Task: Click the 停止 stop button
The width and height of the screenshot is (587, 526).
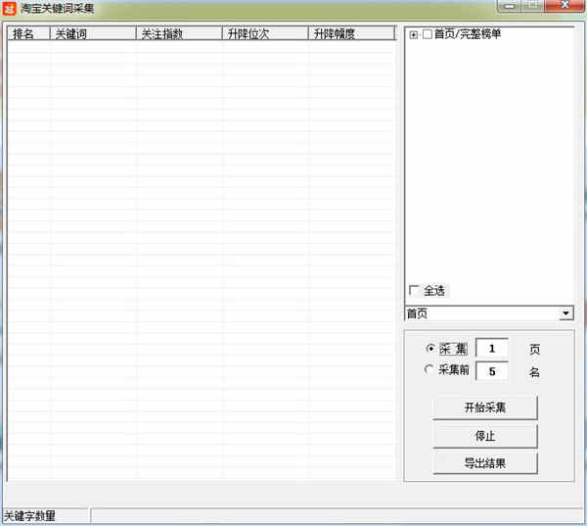Action: (x=485, y=436)
